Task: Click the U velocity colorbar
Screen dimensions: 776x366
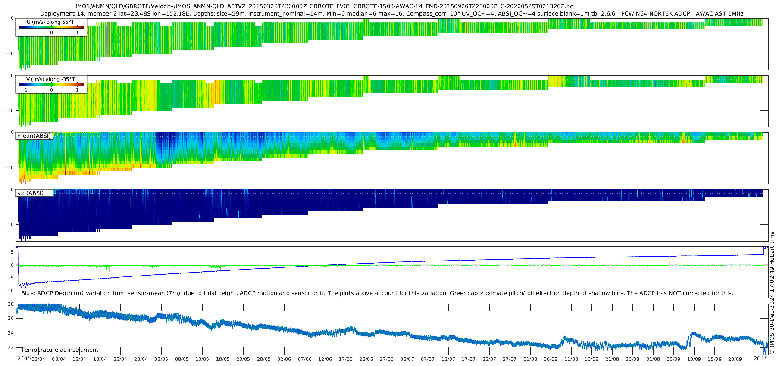Action: pos(51,27)
